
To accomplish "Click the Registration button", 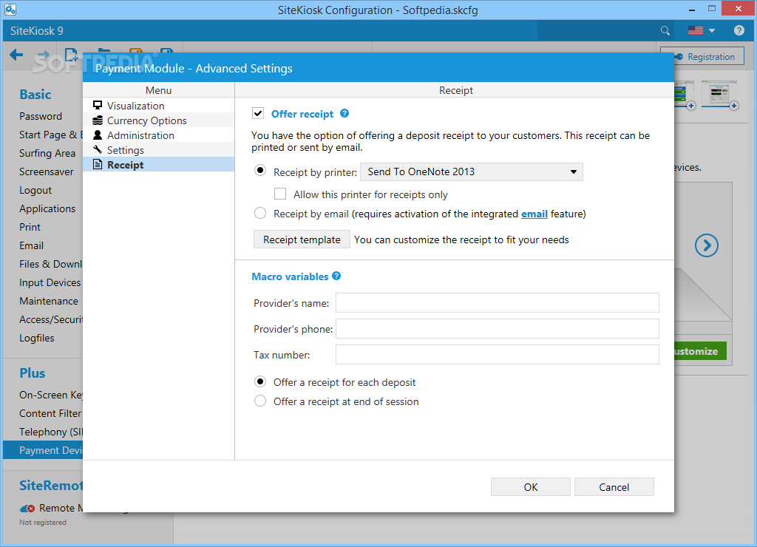I will (705, 56).
